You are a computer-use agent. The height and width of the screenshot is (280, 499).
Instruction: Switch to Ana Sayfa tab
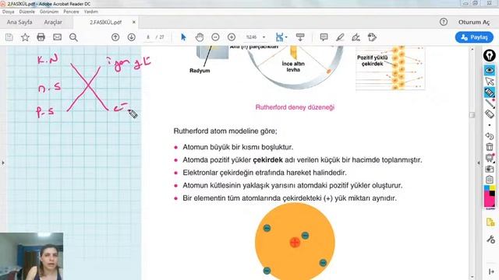(19, 23)
